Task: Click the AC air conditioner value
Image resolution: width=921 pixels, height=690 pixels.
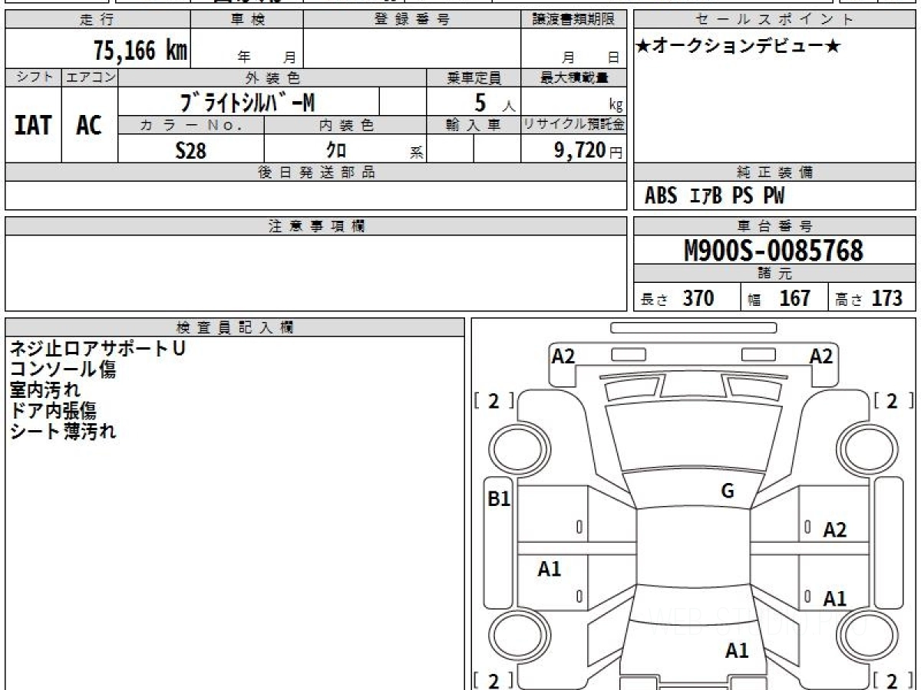Action: [x=89, y=125]
